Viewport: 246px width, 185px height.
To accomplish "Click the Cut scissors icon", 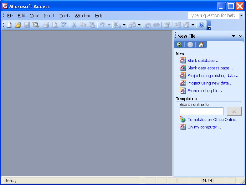I will 74,25.
